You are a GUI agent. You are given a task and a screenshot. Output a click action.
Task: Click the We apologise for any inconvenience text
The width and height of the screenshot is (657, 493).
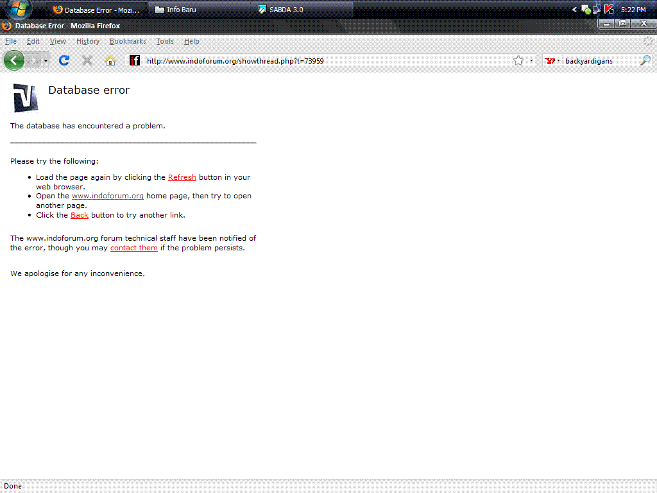tap(78, 273)
